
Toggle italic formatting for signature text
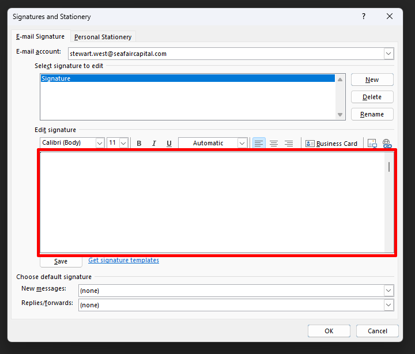pos(154,144)
